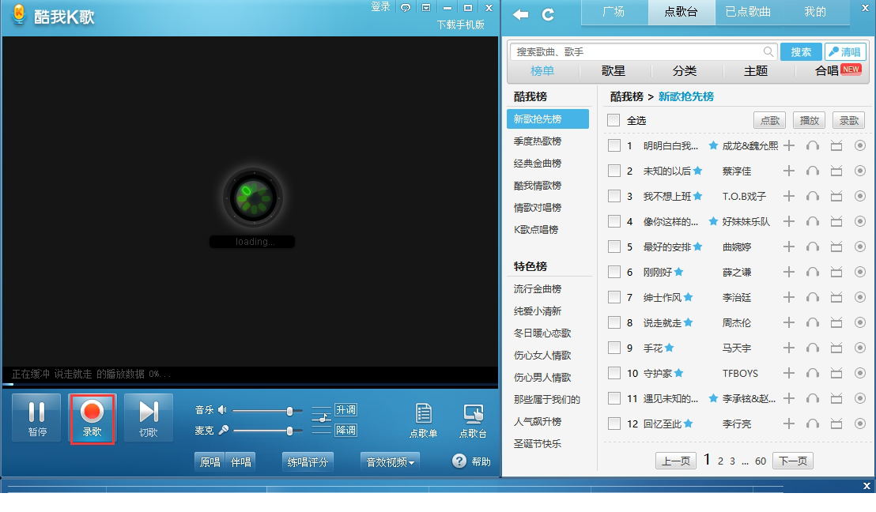
Task: Switch to the 已点歌曲 tab
Action: point(746,13)
